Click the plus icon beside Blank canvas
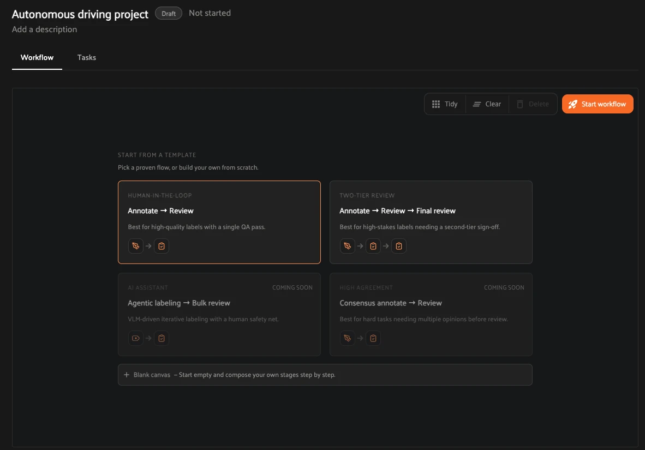The image size is (645, 450). click(127, 375)
